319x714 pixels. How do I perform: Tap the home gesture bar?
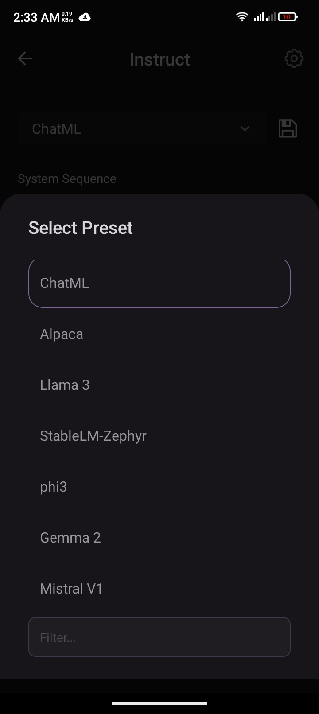click(x=159, y=703)
